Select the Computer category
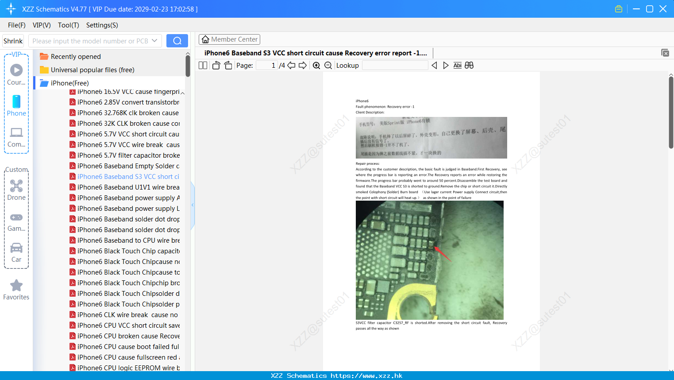This screenshot has height=380, width=674. (x=16, y=137)
